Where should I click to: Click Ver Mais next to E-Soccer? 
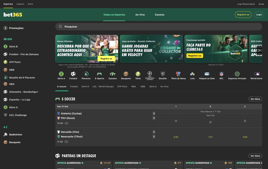[x=255, y=99]
